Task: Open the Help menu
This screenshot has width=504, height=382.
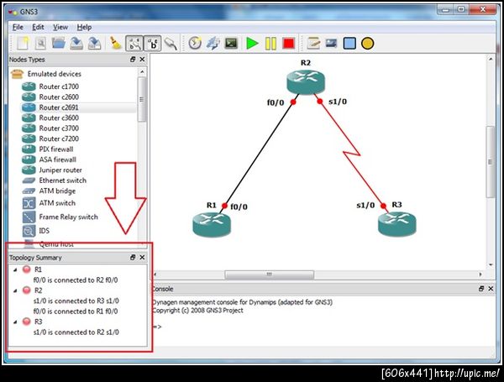Action: click(x=84, y=27)
